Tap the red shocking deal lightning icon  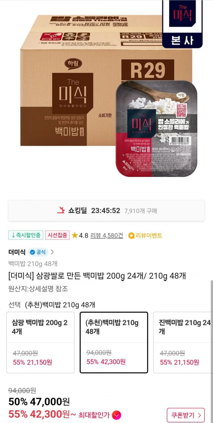[61, 210]
